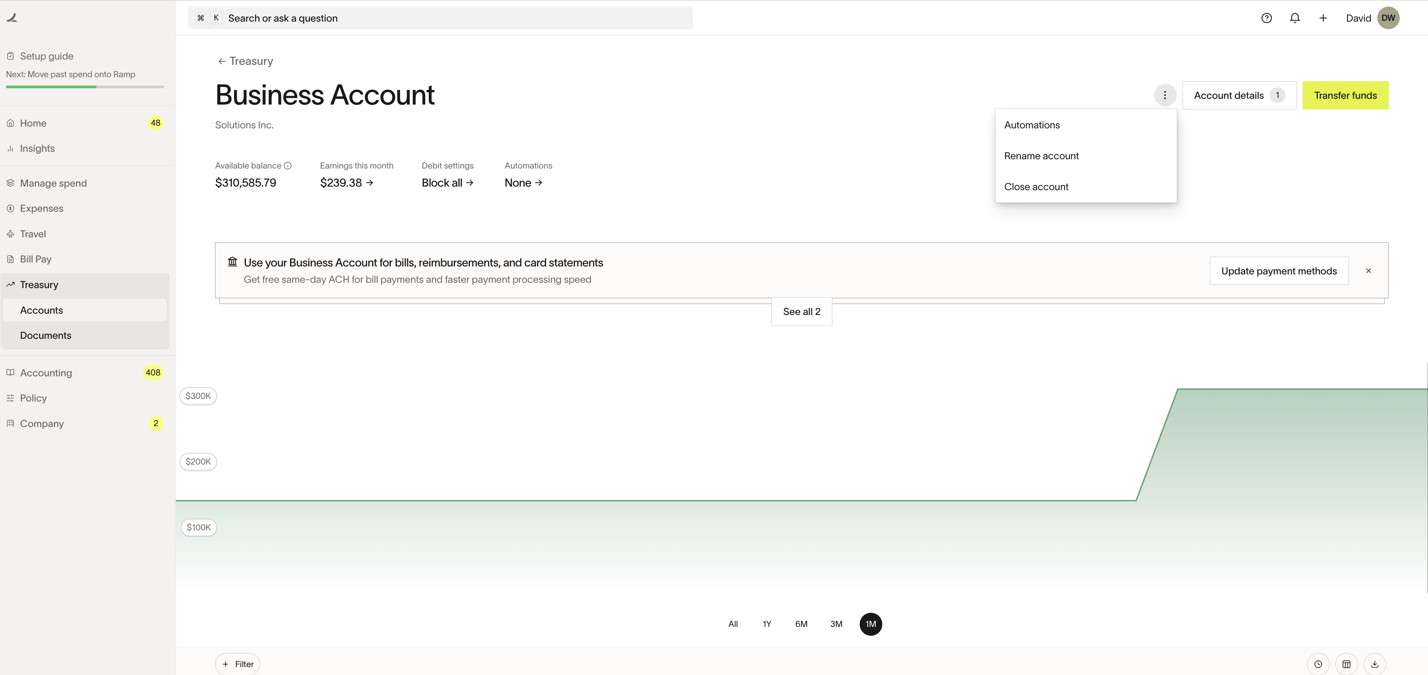This screenshot has width=1428, height=675.
Task: Click the Transfer funds button
Action: point(1345,95)
